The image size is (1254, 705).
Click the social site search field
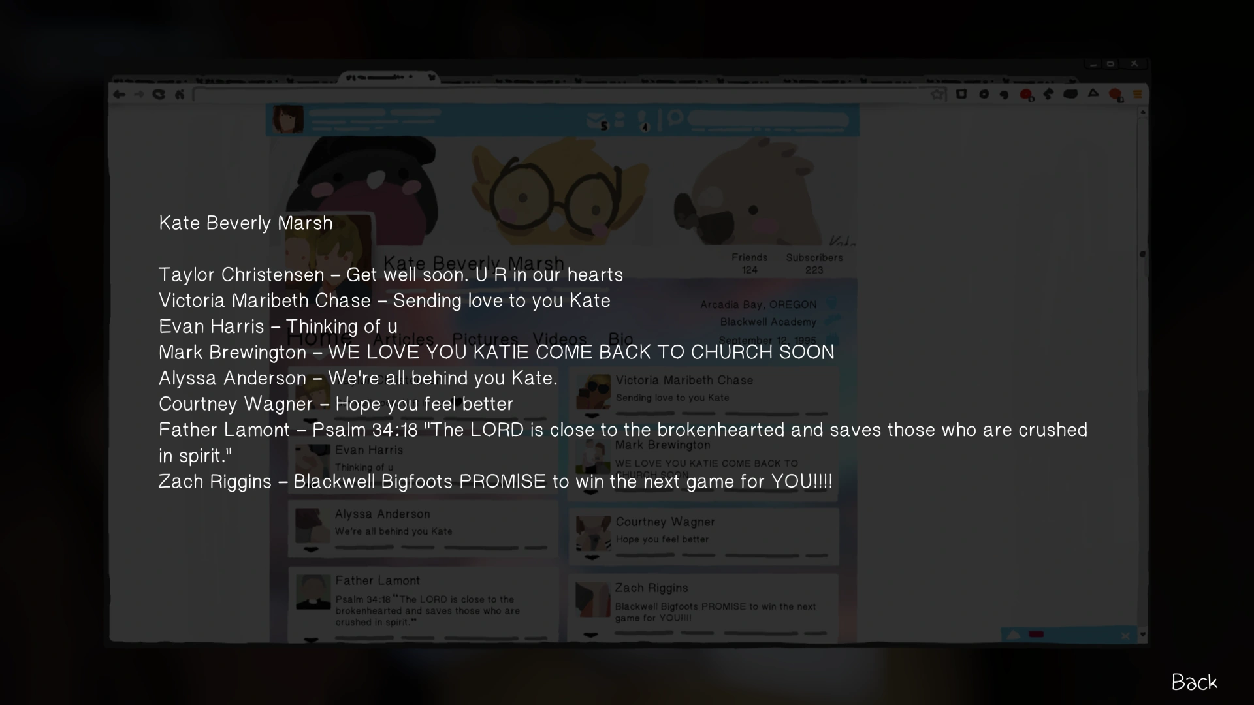tap(768, 120)
